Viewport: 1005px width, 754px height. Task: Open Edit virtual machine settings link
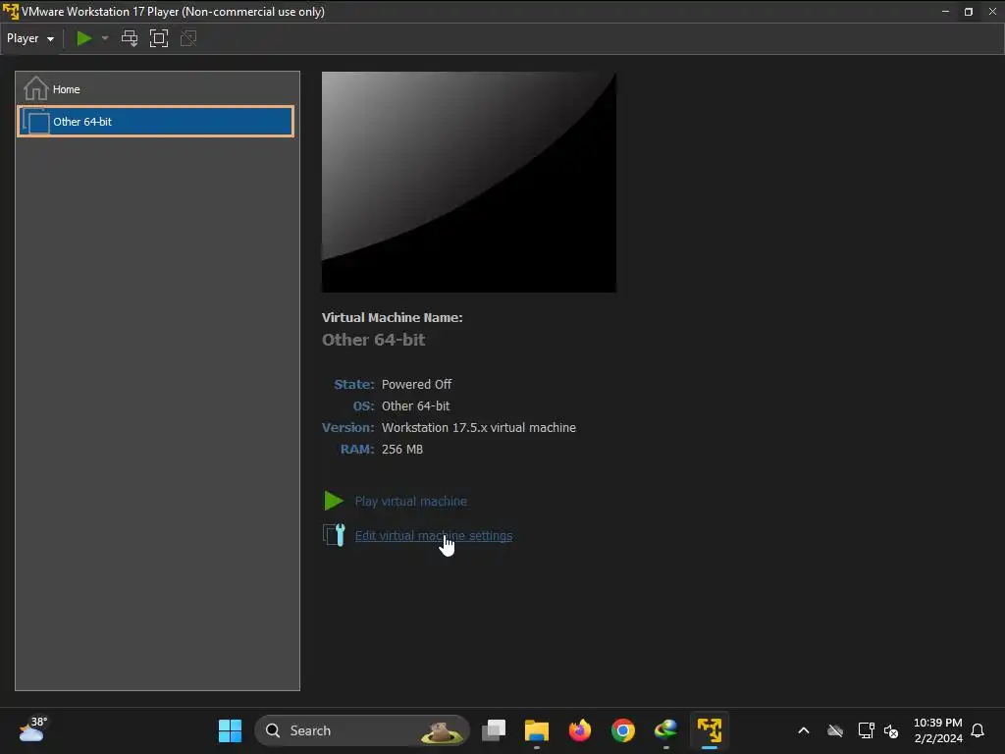pos(434,536)
